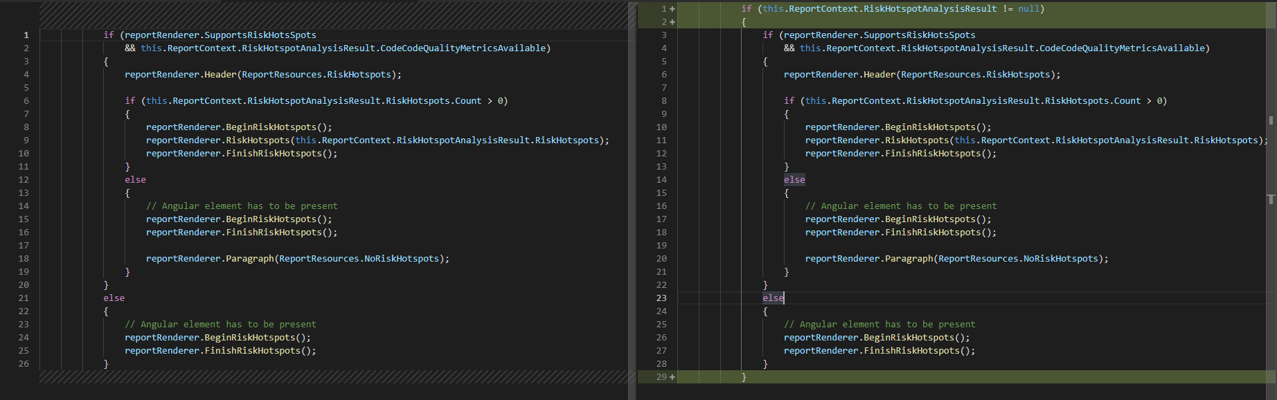Viewport: 1277px width, 400px height.
Task: Click 'null' keyword on right line 1
Action: pyautogui.click(x=1028, y=9)
